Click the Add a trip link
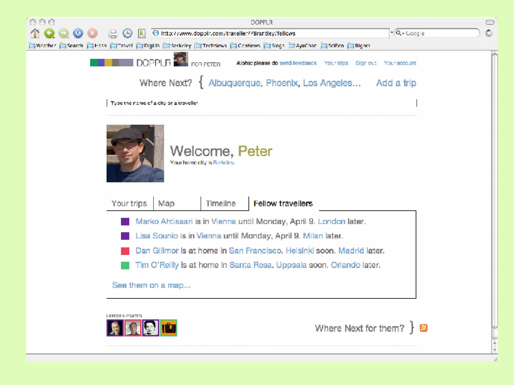The image size is (514, 385). click(x=396, y=83)
